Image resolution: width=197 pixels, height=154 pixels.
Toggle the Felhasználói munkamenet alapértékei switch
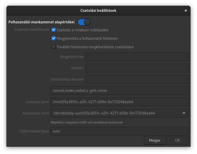[84, 22]
